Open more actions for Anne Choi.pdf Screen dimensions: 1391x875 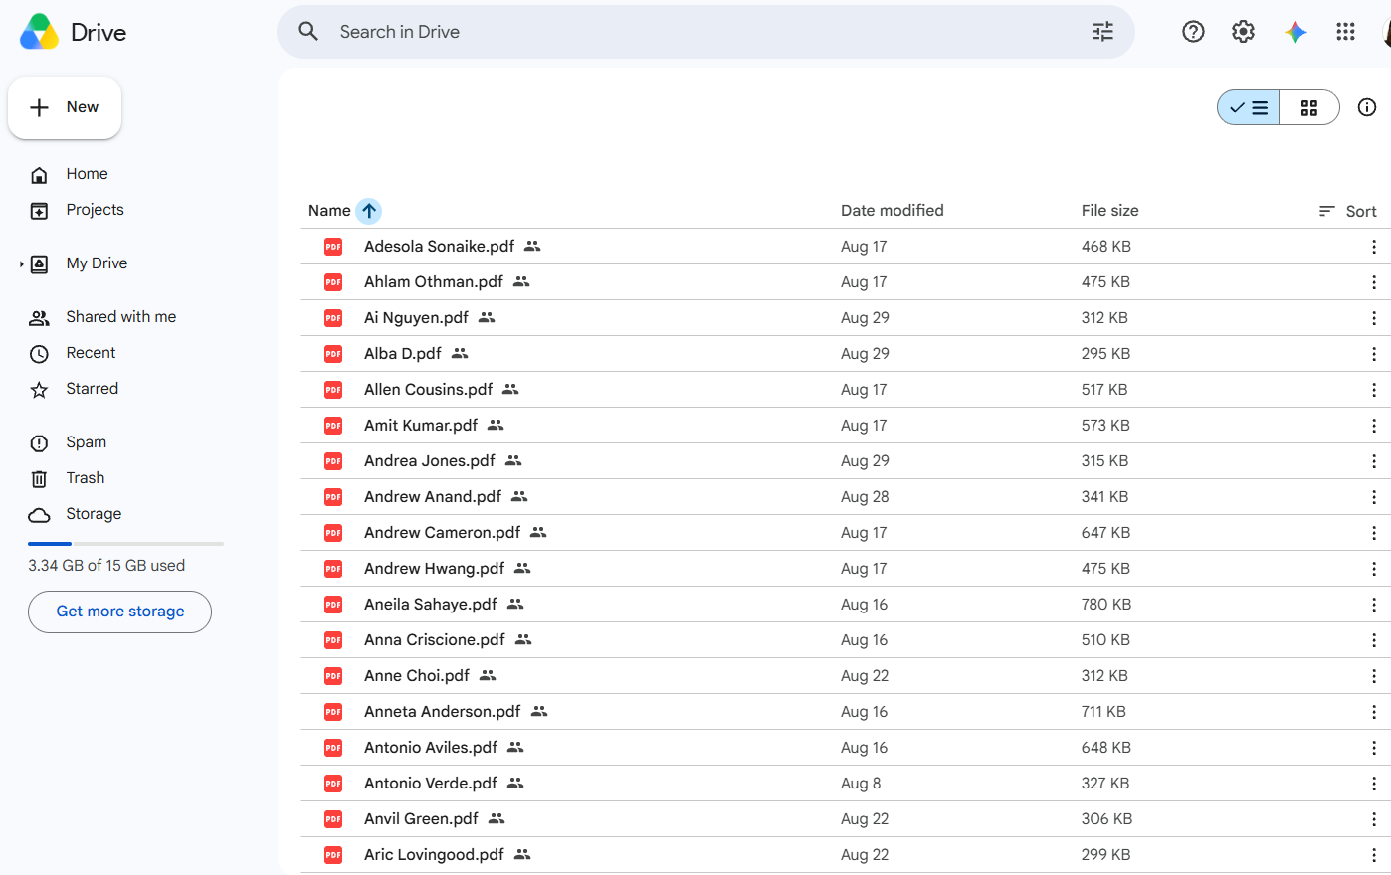[1374, 676]
